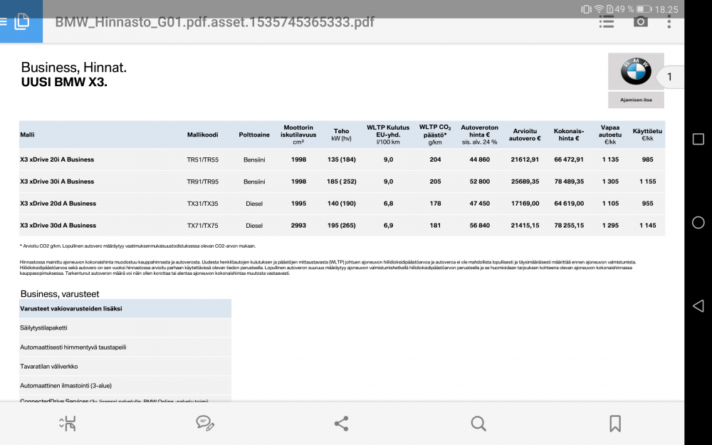The height and width of the screenshot is (445, 712).
Task: Select the row X3 xDrive 30d A Business
Action: (x=342, y=225)
